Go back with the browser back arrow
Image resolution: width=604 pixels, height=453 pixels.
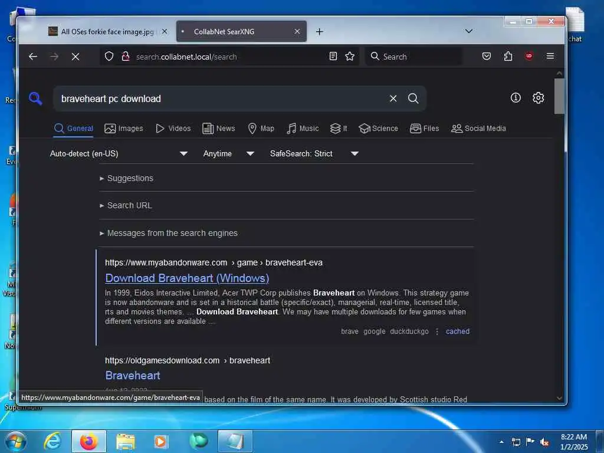(x=33, y=57)
